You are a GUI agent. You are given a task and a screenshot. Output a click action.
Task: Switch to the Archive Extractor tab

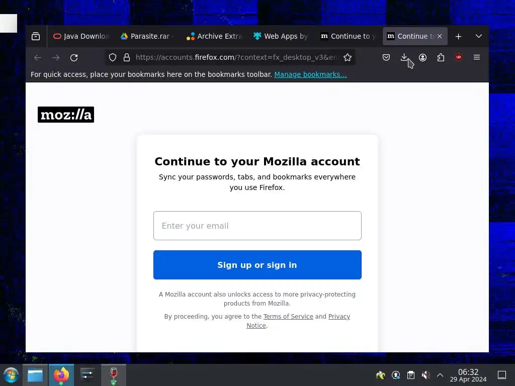click(x=214, y=36)
